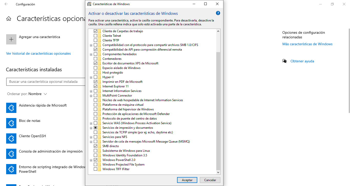This screenshot has height=186, width=350.
Task: Open the Ordenar por Nombre dropdown
Action: (x=27, y=94)
